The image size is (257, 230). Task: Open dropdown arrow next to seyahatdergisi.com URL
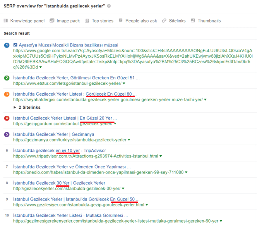(206, 100)
